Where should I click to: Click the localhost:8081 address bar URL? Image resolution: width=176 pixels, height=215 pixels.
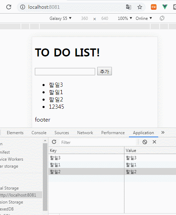44,7
